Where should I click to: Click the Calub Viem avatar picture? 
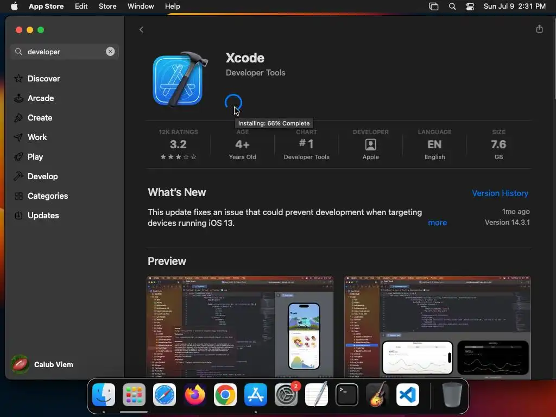pyautogui.click(x=20, y=364)
